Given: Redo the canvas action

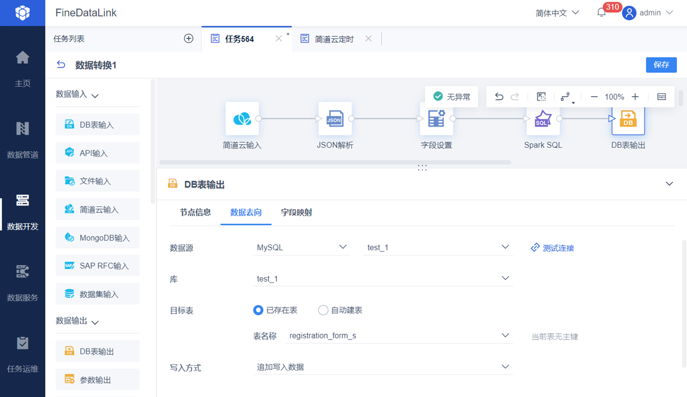Looking at the screenshot, I should pyautogui.click(x=515, y=97).
